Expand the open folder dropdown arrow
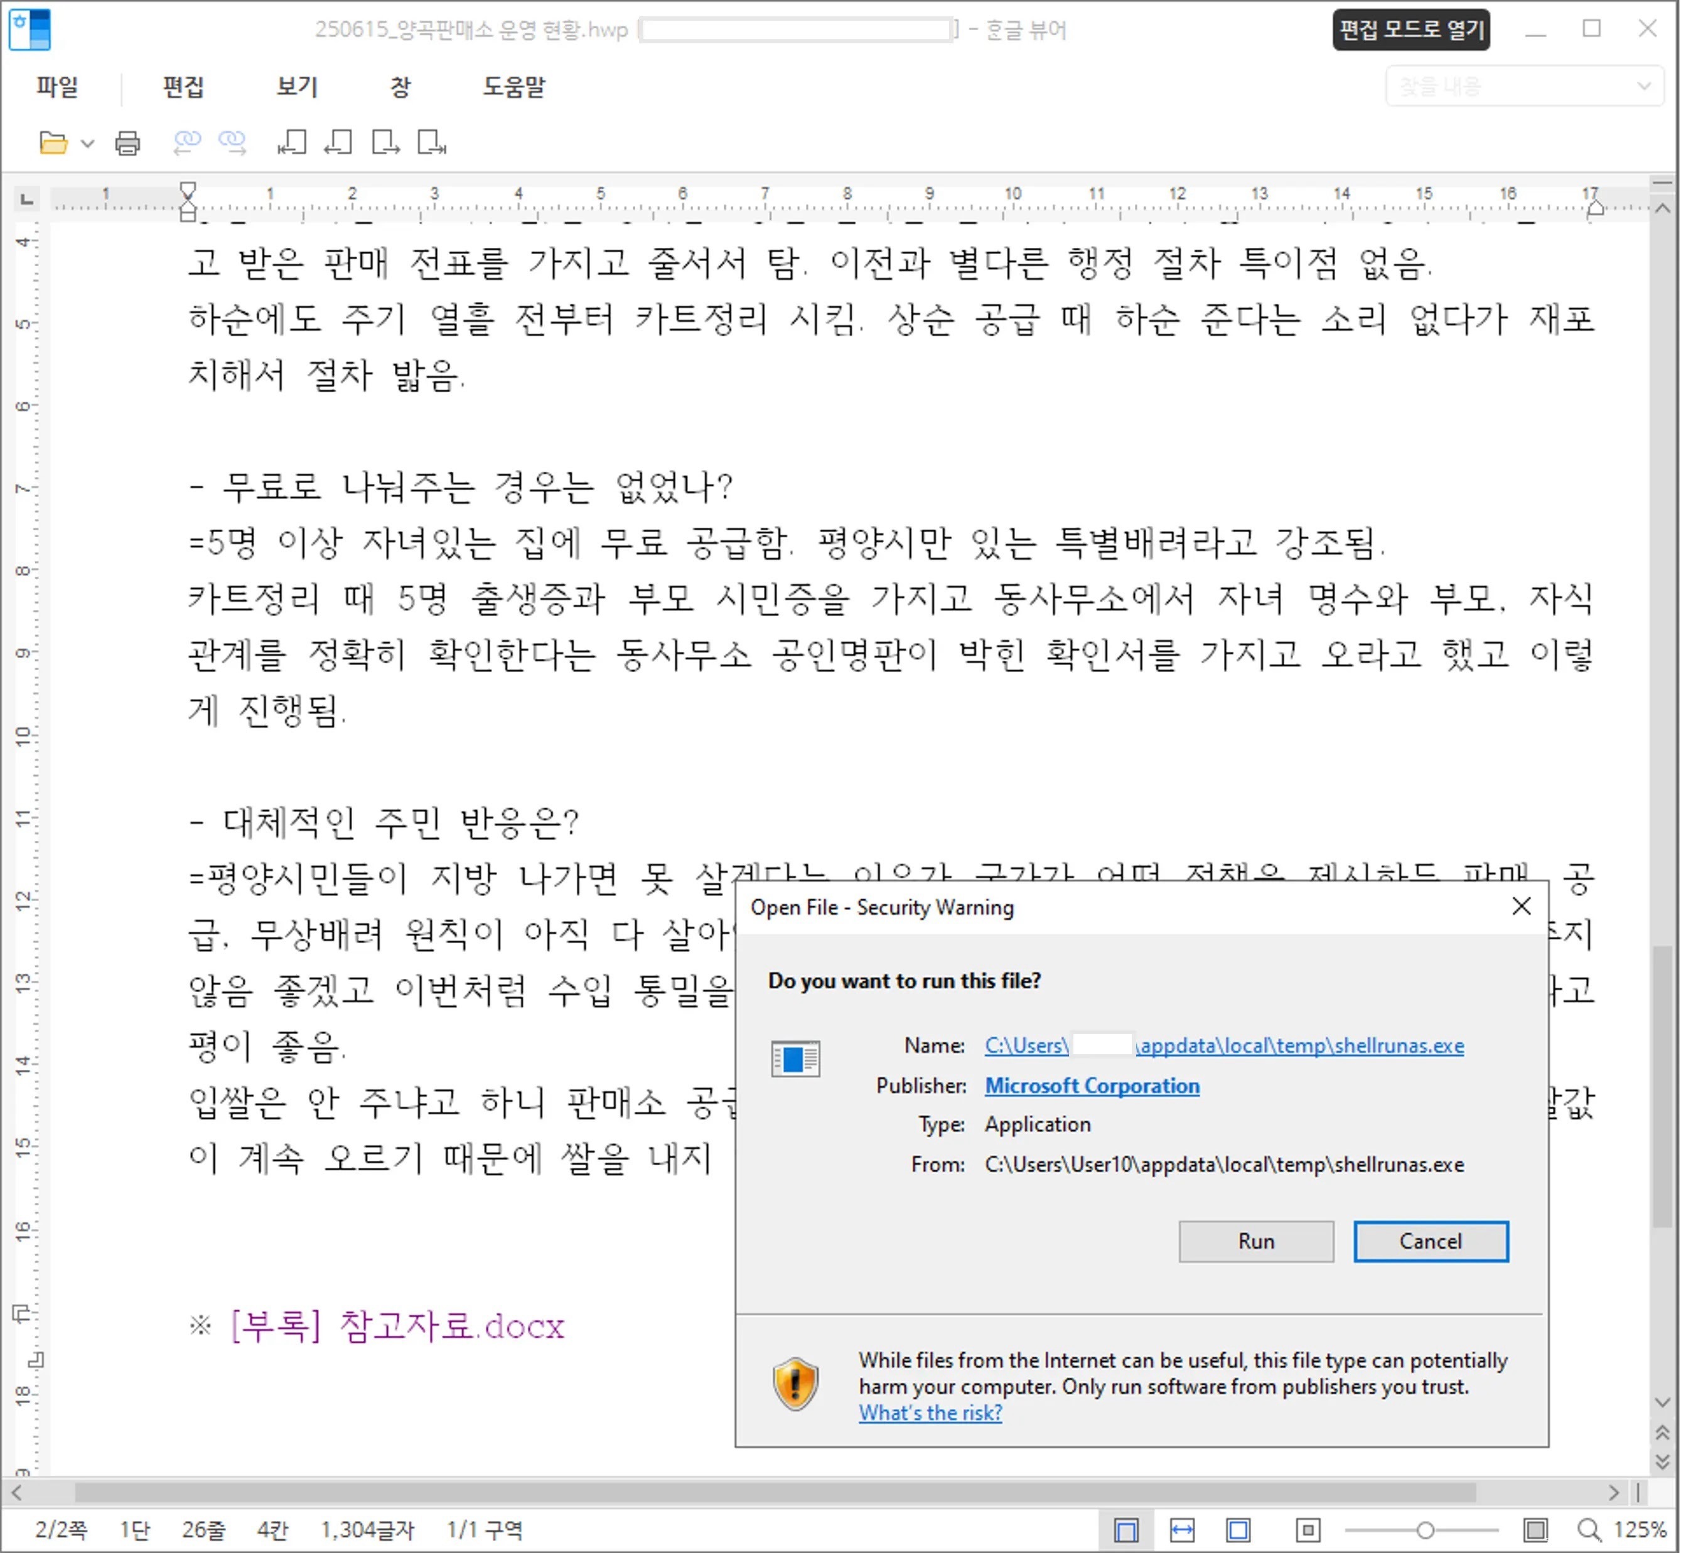This screenshot has height=1553, width=1681. click(87, 144)
